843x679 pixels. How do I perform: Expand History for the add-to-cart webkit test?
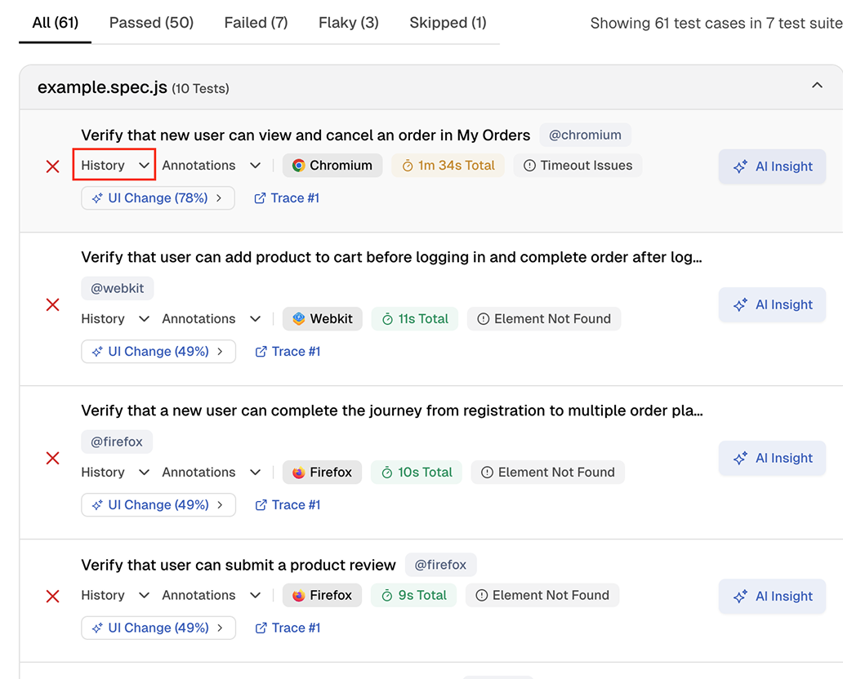[115, 318]
